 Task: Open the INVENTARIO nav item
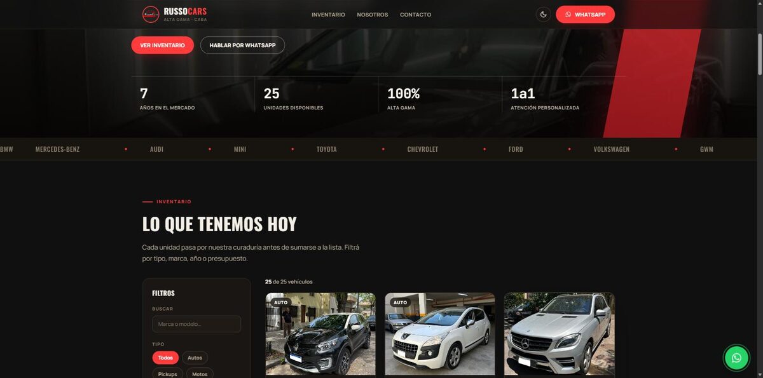[x=328, y=15]
